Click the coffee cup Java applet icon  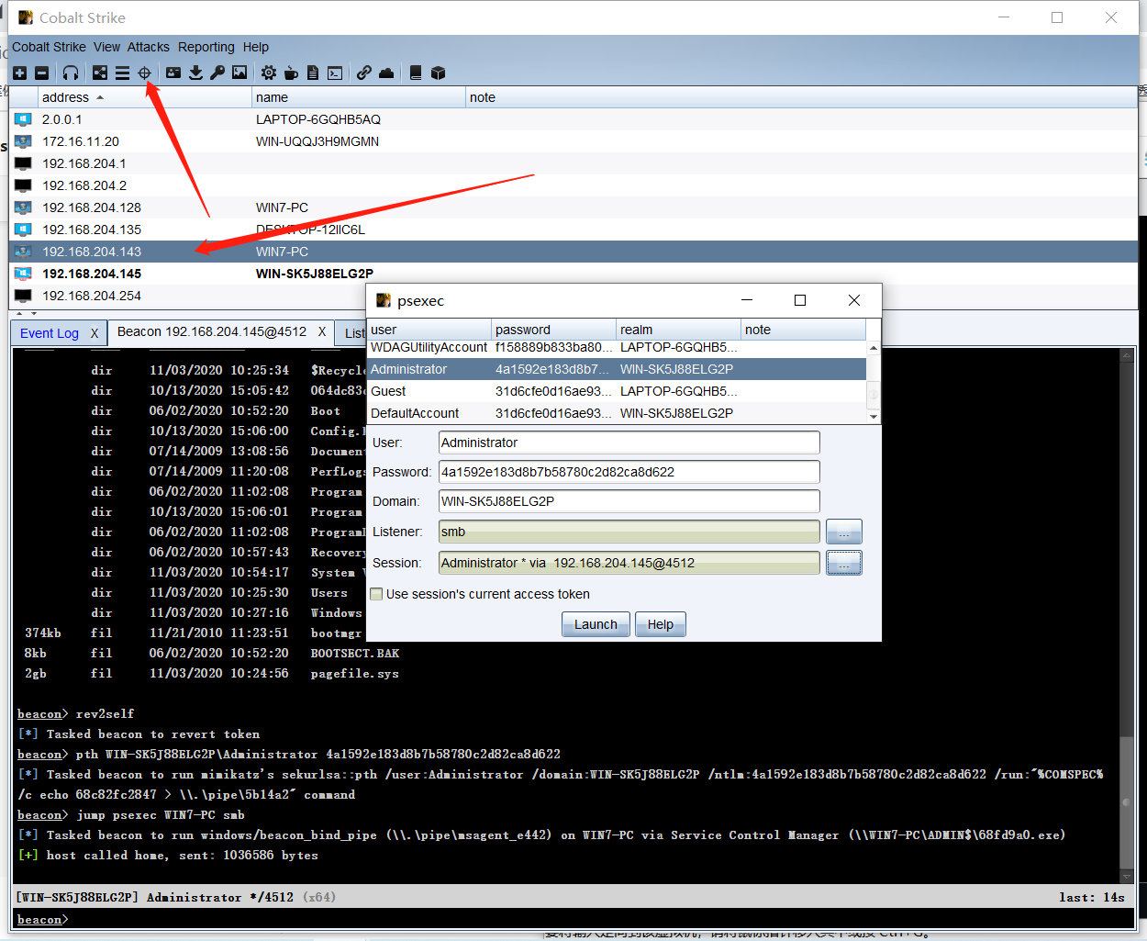coord(291,73)
